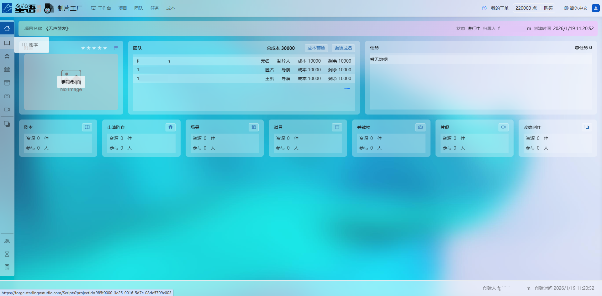602x296 pixels.
Task: Click the keyframe camera icon in sidebar
Action: [7, 96]
